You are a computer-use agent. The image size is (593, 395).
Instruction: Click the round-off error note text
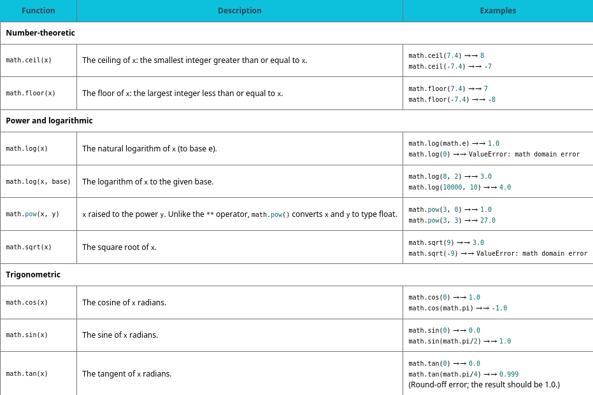(484, 385)
